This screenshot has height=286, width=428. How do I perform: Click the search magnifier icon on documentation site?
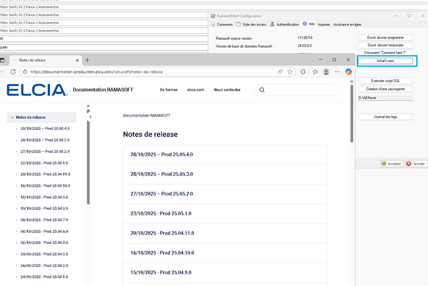[x=262, y=90]
